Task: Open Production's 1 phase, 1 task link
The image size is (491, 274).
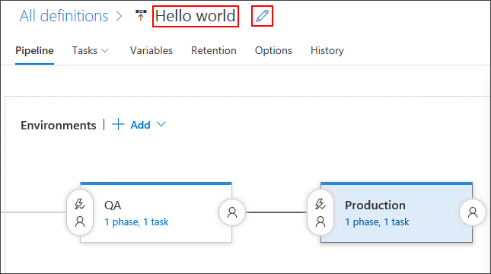Action: click(377, 222)
